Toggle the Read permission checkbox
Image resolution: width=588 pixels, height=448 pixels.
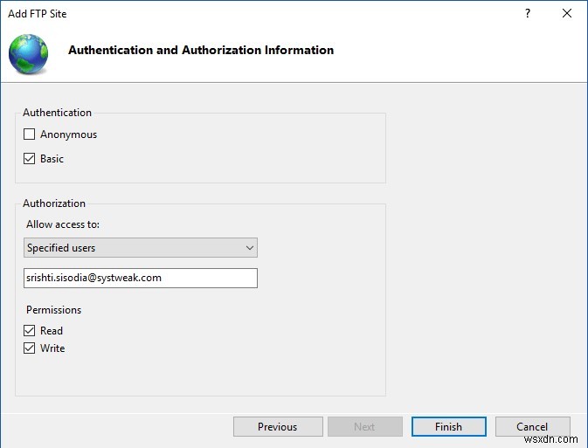click(29, 330)
